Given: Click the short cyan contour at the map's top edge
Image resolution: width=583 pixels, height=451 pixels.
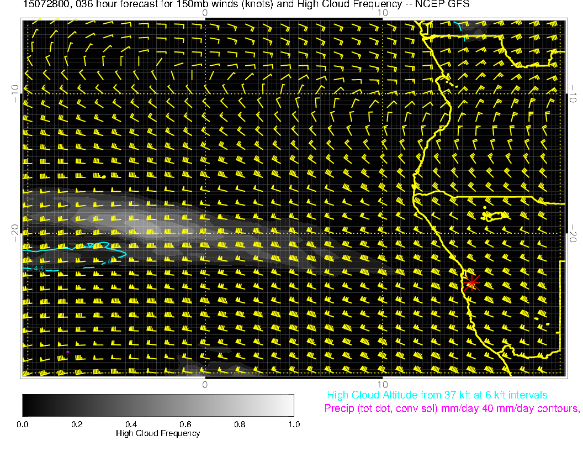Looking at the screenshot, I should (x=463, y=29).
